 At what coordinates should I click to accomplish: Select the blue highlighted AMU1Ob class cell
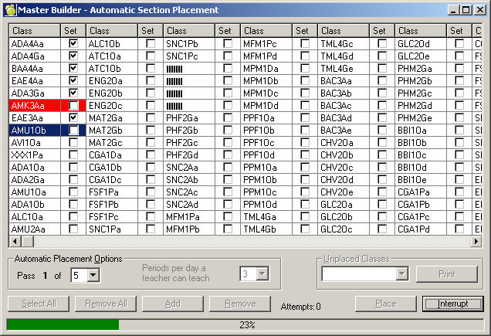(35, 131)
